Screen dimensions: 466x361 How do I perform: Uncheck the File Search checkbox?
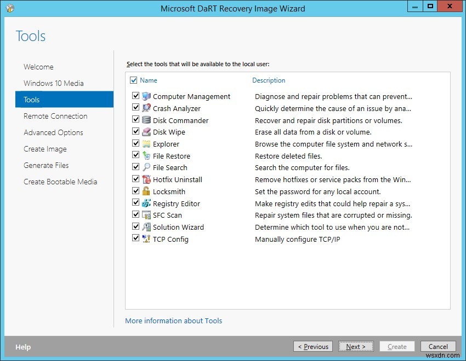tap(135, 167)
